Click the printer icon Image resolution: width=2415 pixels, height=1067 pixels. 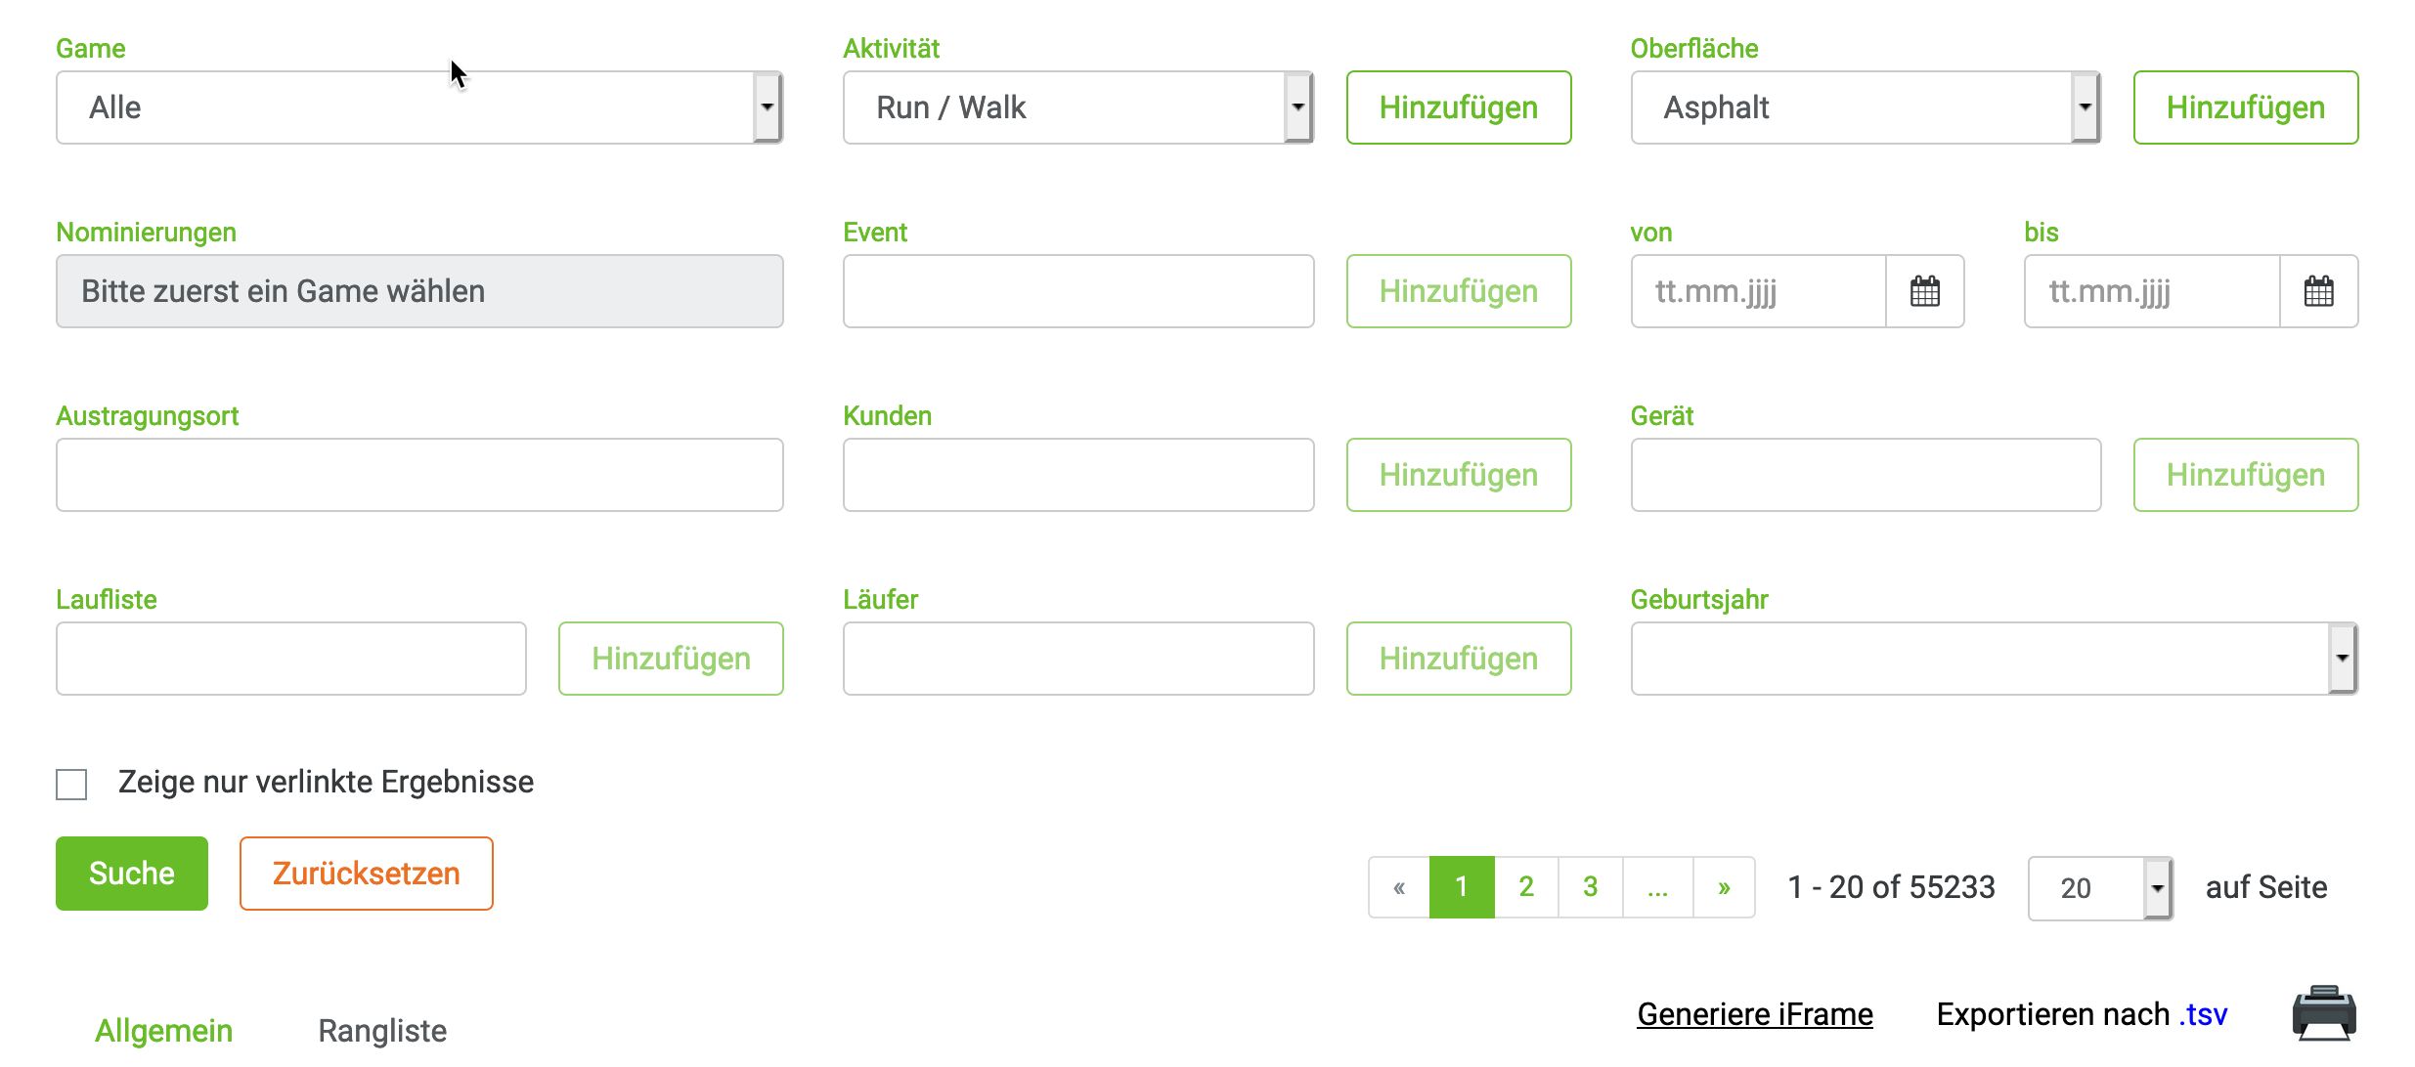(x=2323, y=1013)
